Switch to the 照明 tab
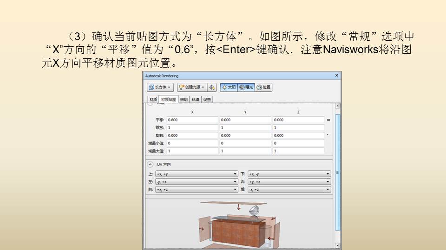This screenshot has width=446, height=250. (x=184, y=100)
